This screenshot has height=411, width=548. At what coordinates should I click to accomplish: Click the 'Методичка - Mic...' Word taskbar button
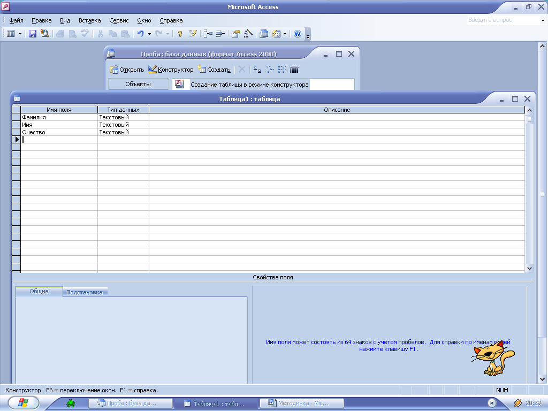[302, 404]
